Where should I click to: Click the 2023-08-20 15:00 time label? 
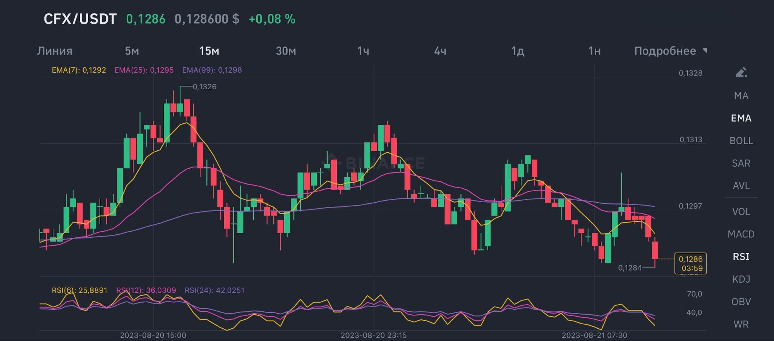153,335
